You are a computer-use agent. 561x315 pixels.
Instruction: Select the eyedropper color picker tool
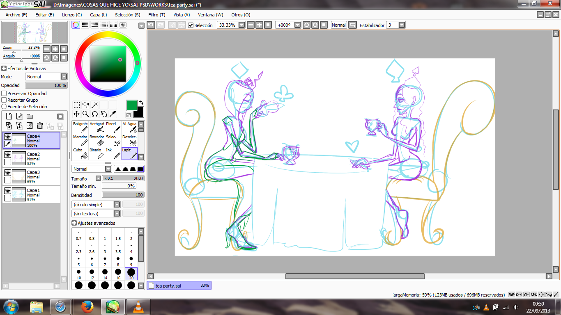[x=113, y=114]
